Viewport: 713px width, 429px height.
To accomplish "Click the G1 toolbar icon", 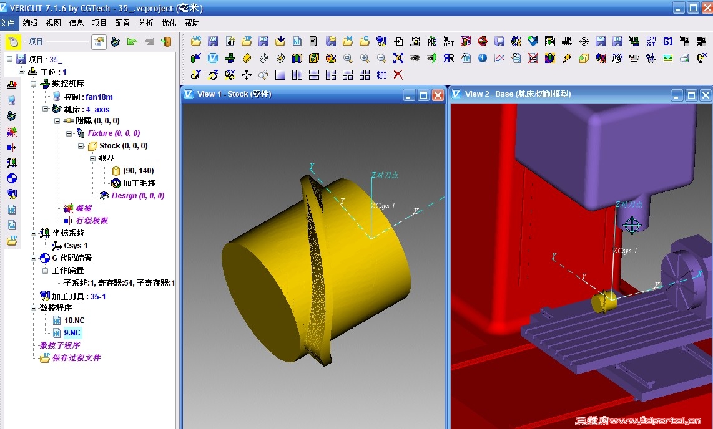I will pyautogui.click(x=667, y=41).
